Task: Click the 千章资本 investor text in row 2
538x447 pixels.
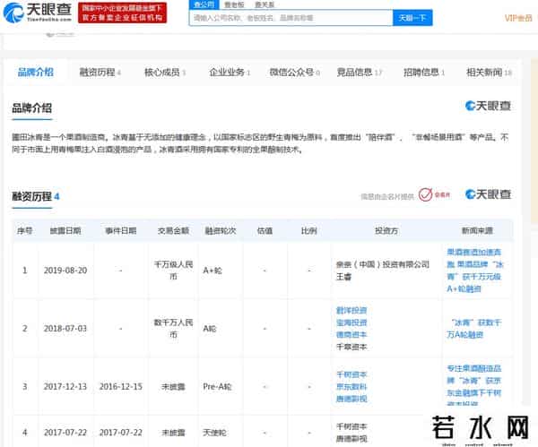Action: pyautogui.click(x=351, y=347)
